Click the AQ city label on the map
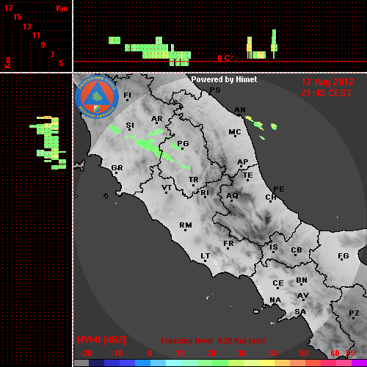The width and height of the screenshot is (367, 367). coord(232,196)
